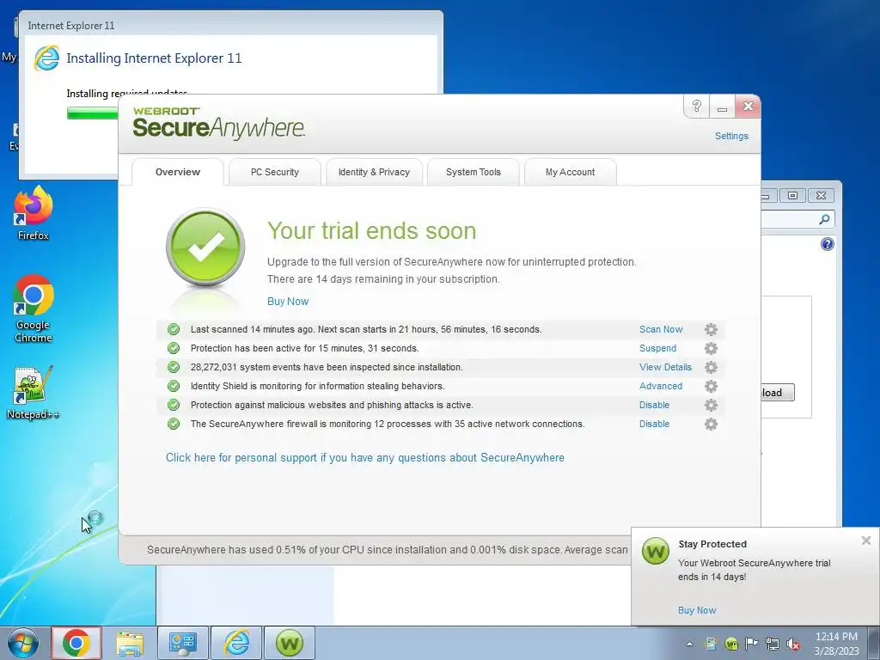Image resolution: width=880 pixels, height=660 pixels.
Task: Open gear settings for the firewall row
Action: pyautogui.click(x=711, y=424)
